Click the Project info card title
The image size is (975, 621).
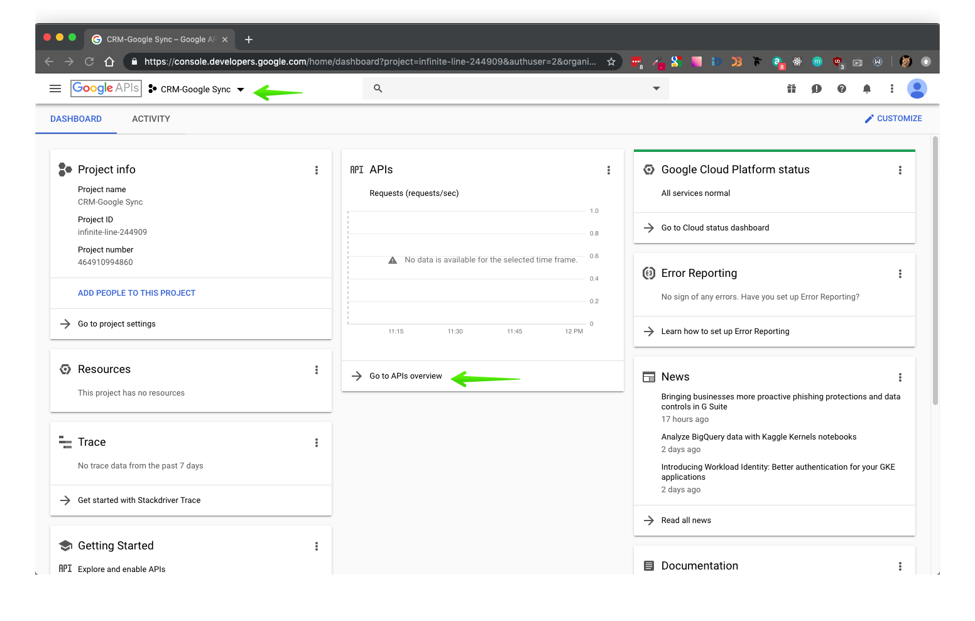coord(107,170)
